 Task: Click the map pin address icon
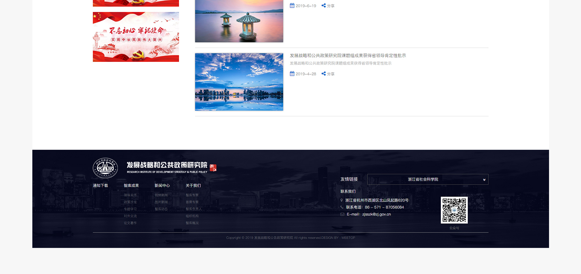tap(342, 200)
